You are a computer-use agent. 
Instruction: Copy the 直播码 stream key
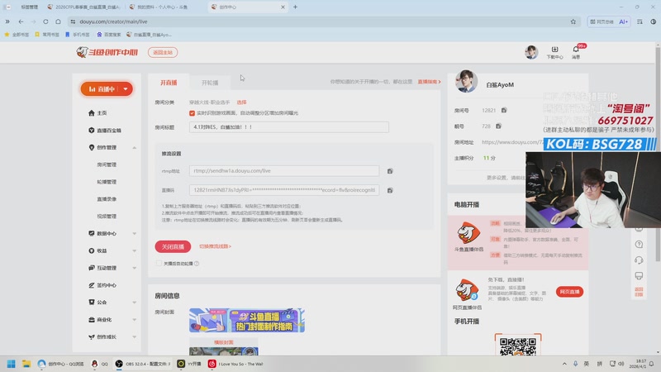pos(390,190)
